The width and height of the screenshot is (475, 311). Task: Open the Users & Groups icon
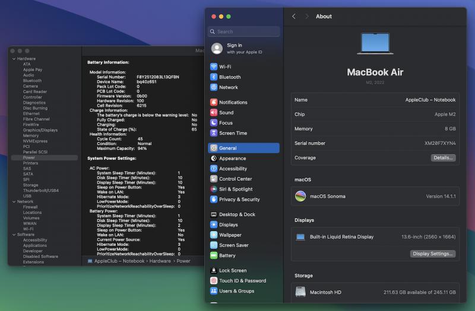(214, 291)
